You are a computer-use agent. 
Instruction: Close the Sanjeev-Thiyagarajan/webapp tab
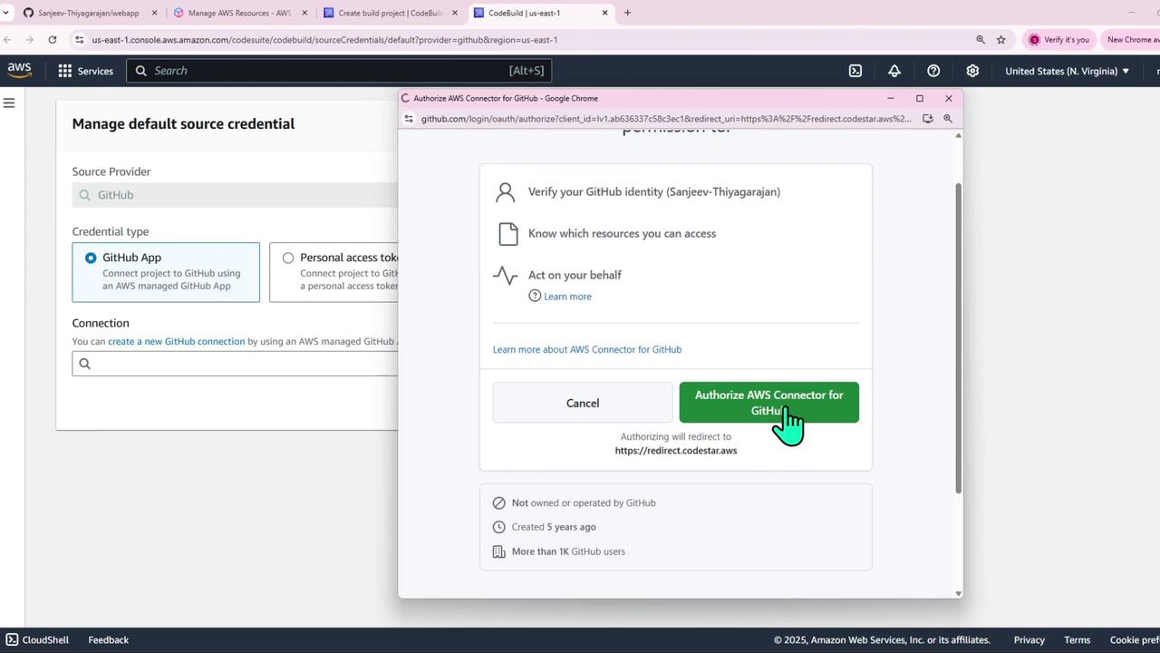tap(154, 13)
